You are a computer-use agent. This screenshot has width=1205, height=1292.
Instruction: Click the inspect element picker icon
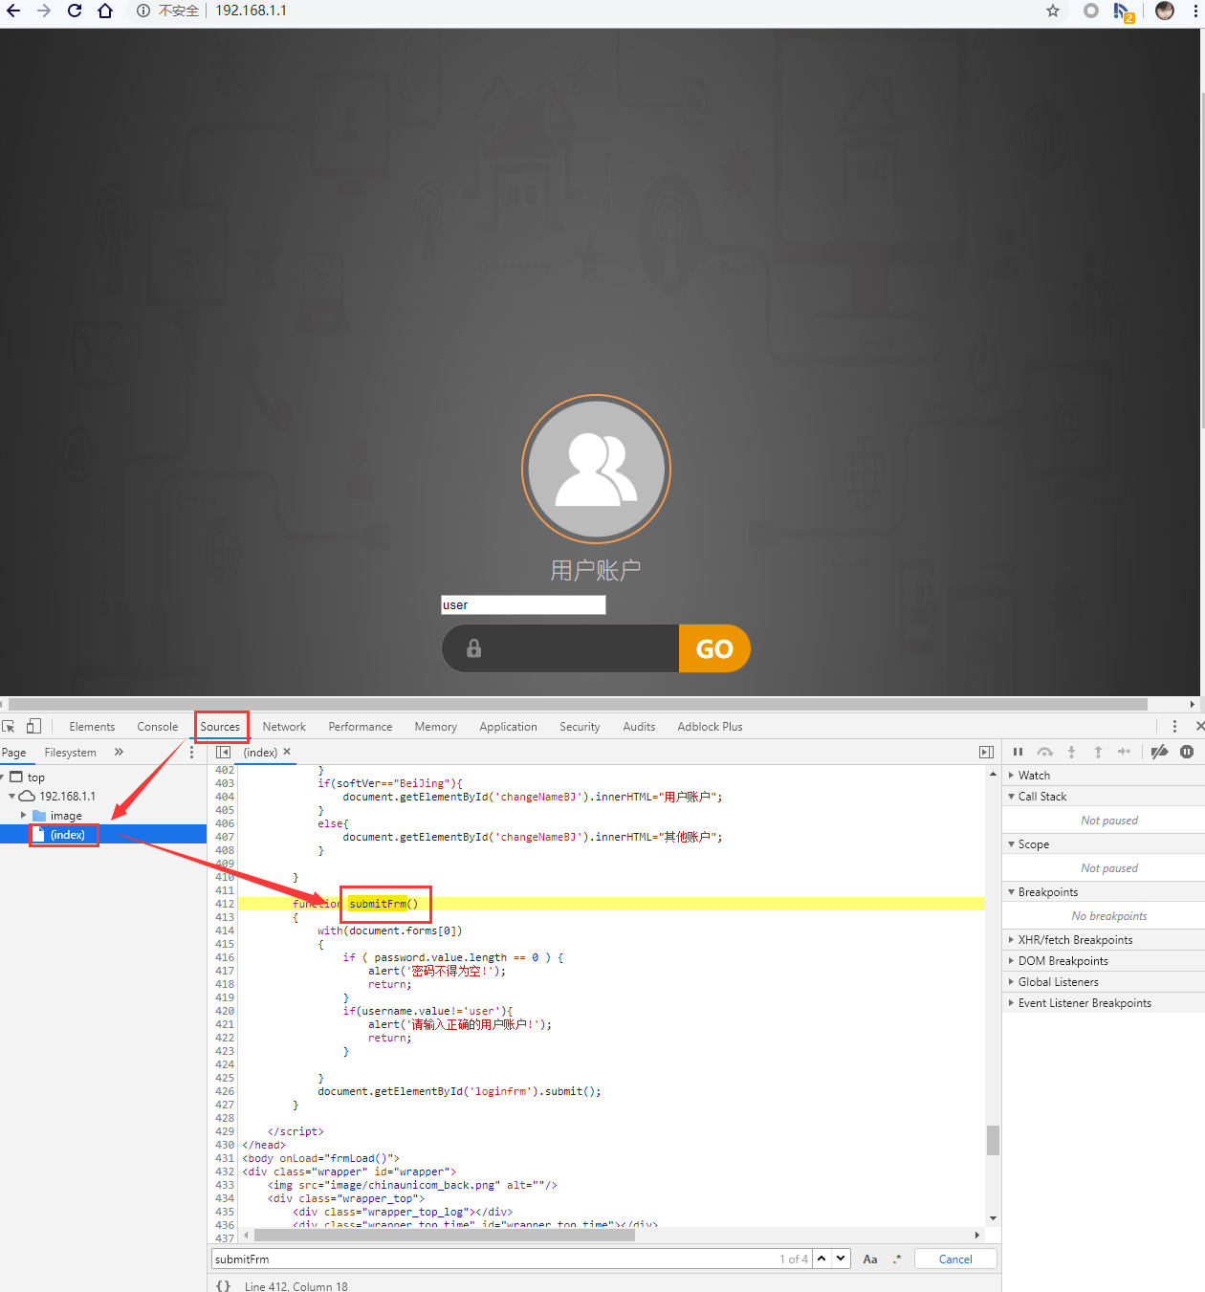point(9,727)
